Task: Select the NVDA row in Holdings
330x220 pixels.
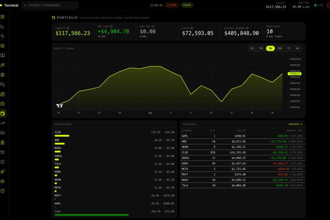Action: [242, 180]
